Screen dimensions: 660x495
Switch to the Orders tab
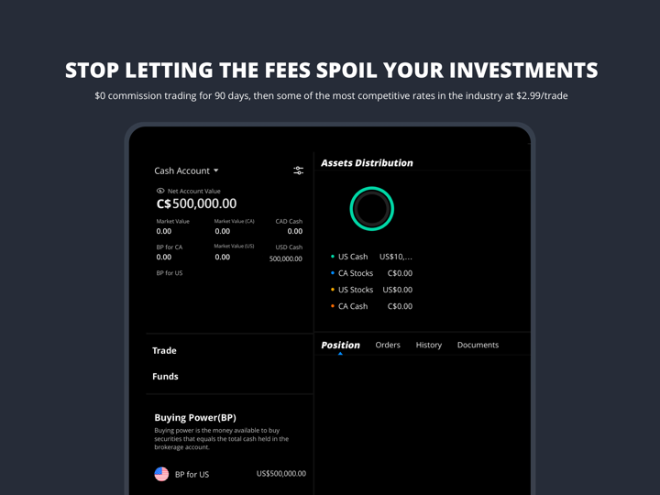click(x=388, y=345)
